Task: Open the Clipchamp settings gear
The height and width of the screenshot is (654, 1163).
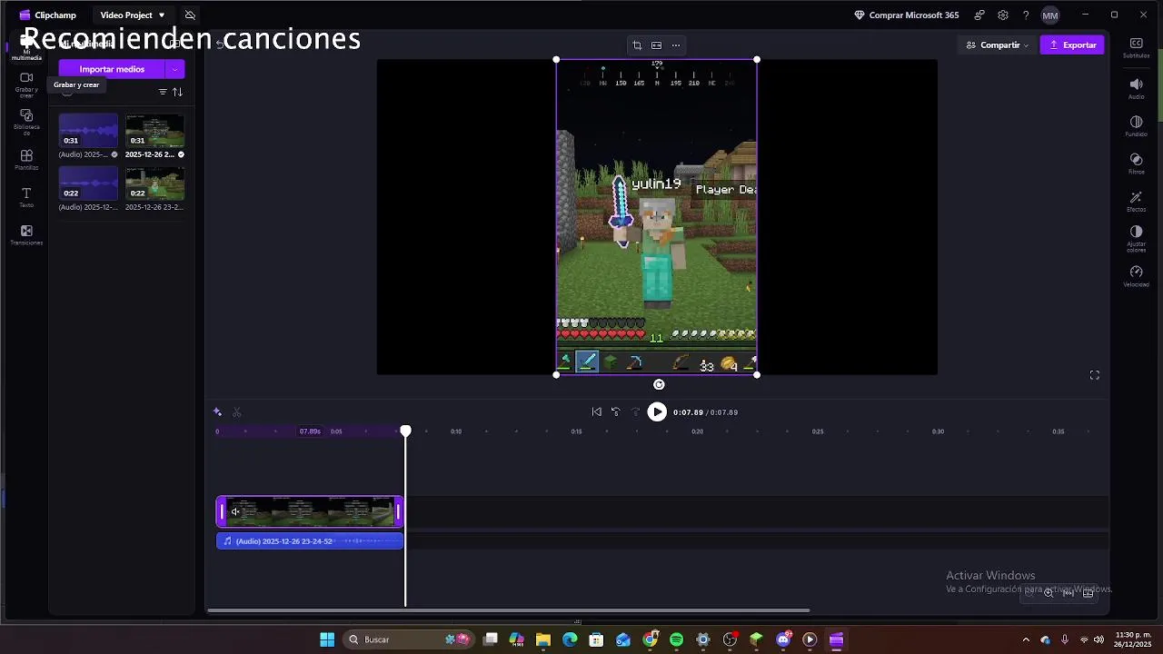Action: tap(1002, 15)
